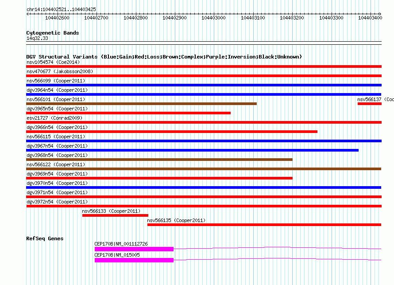
Task: Click the DGV Structural Variants track title
Action: click(x=164, y=57)
